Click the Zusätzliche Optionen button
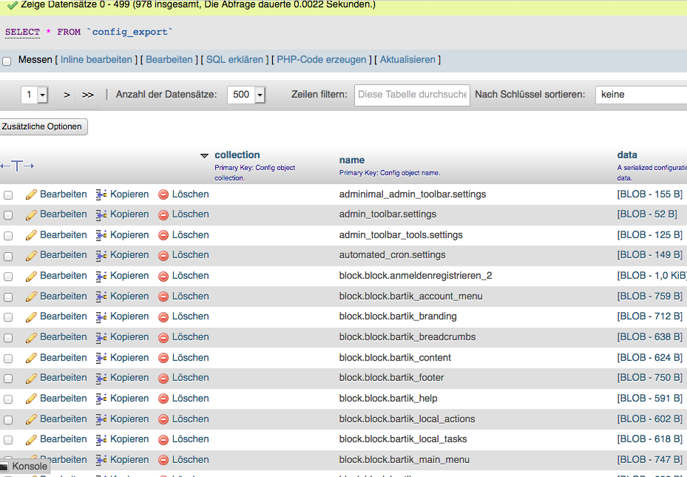687x477 pixels. tap(42, 126)
